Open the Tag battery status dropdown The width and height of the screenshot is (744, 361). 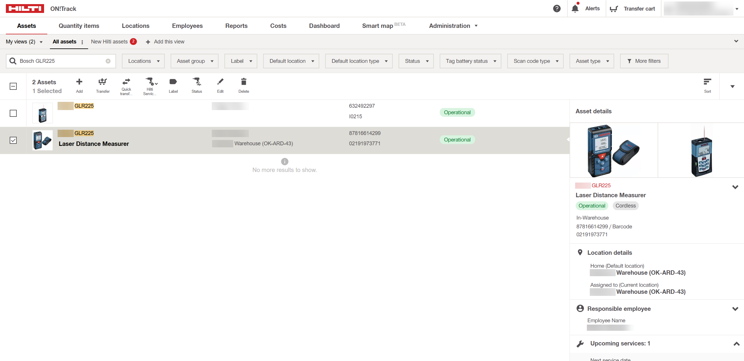click(x=471, y=61)
